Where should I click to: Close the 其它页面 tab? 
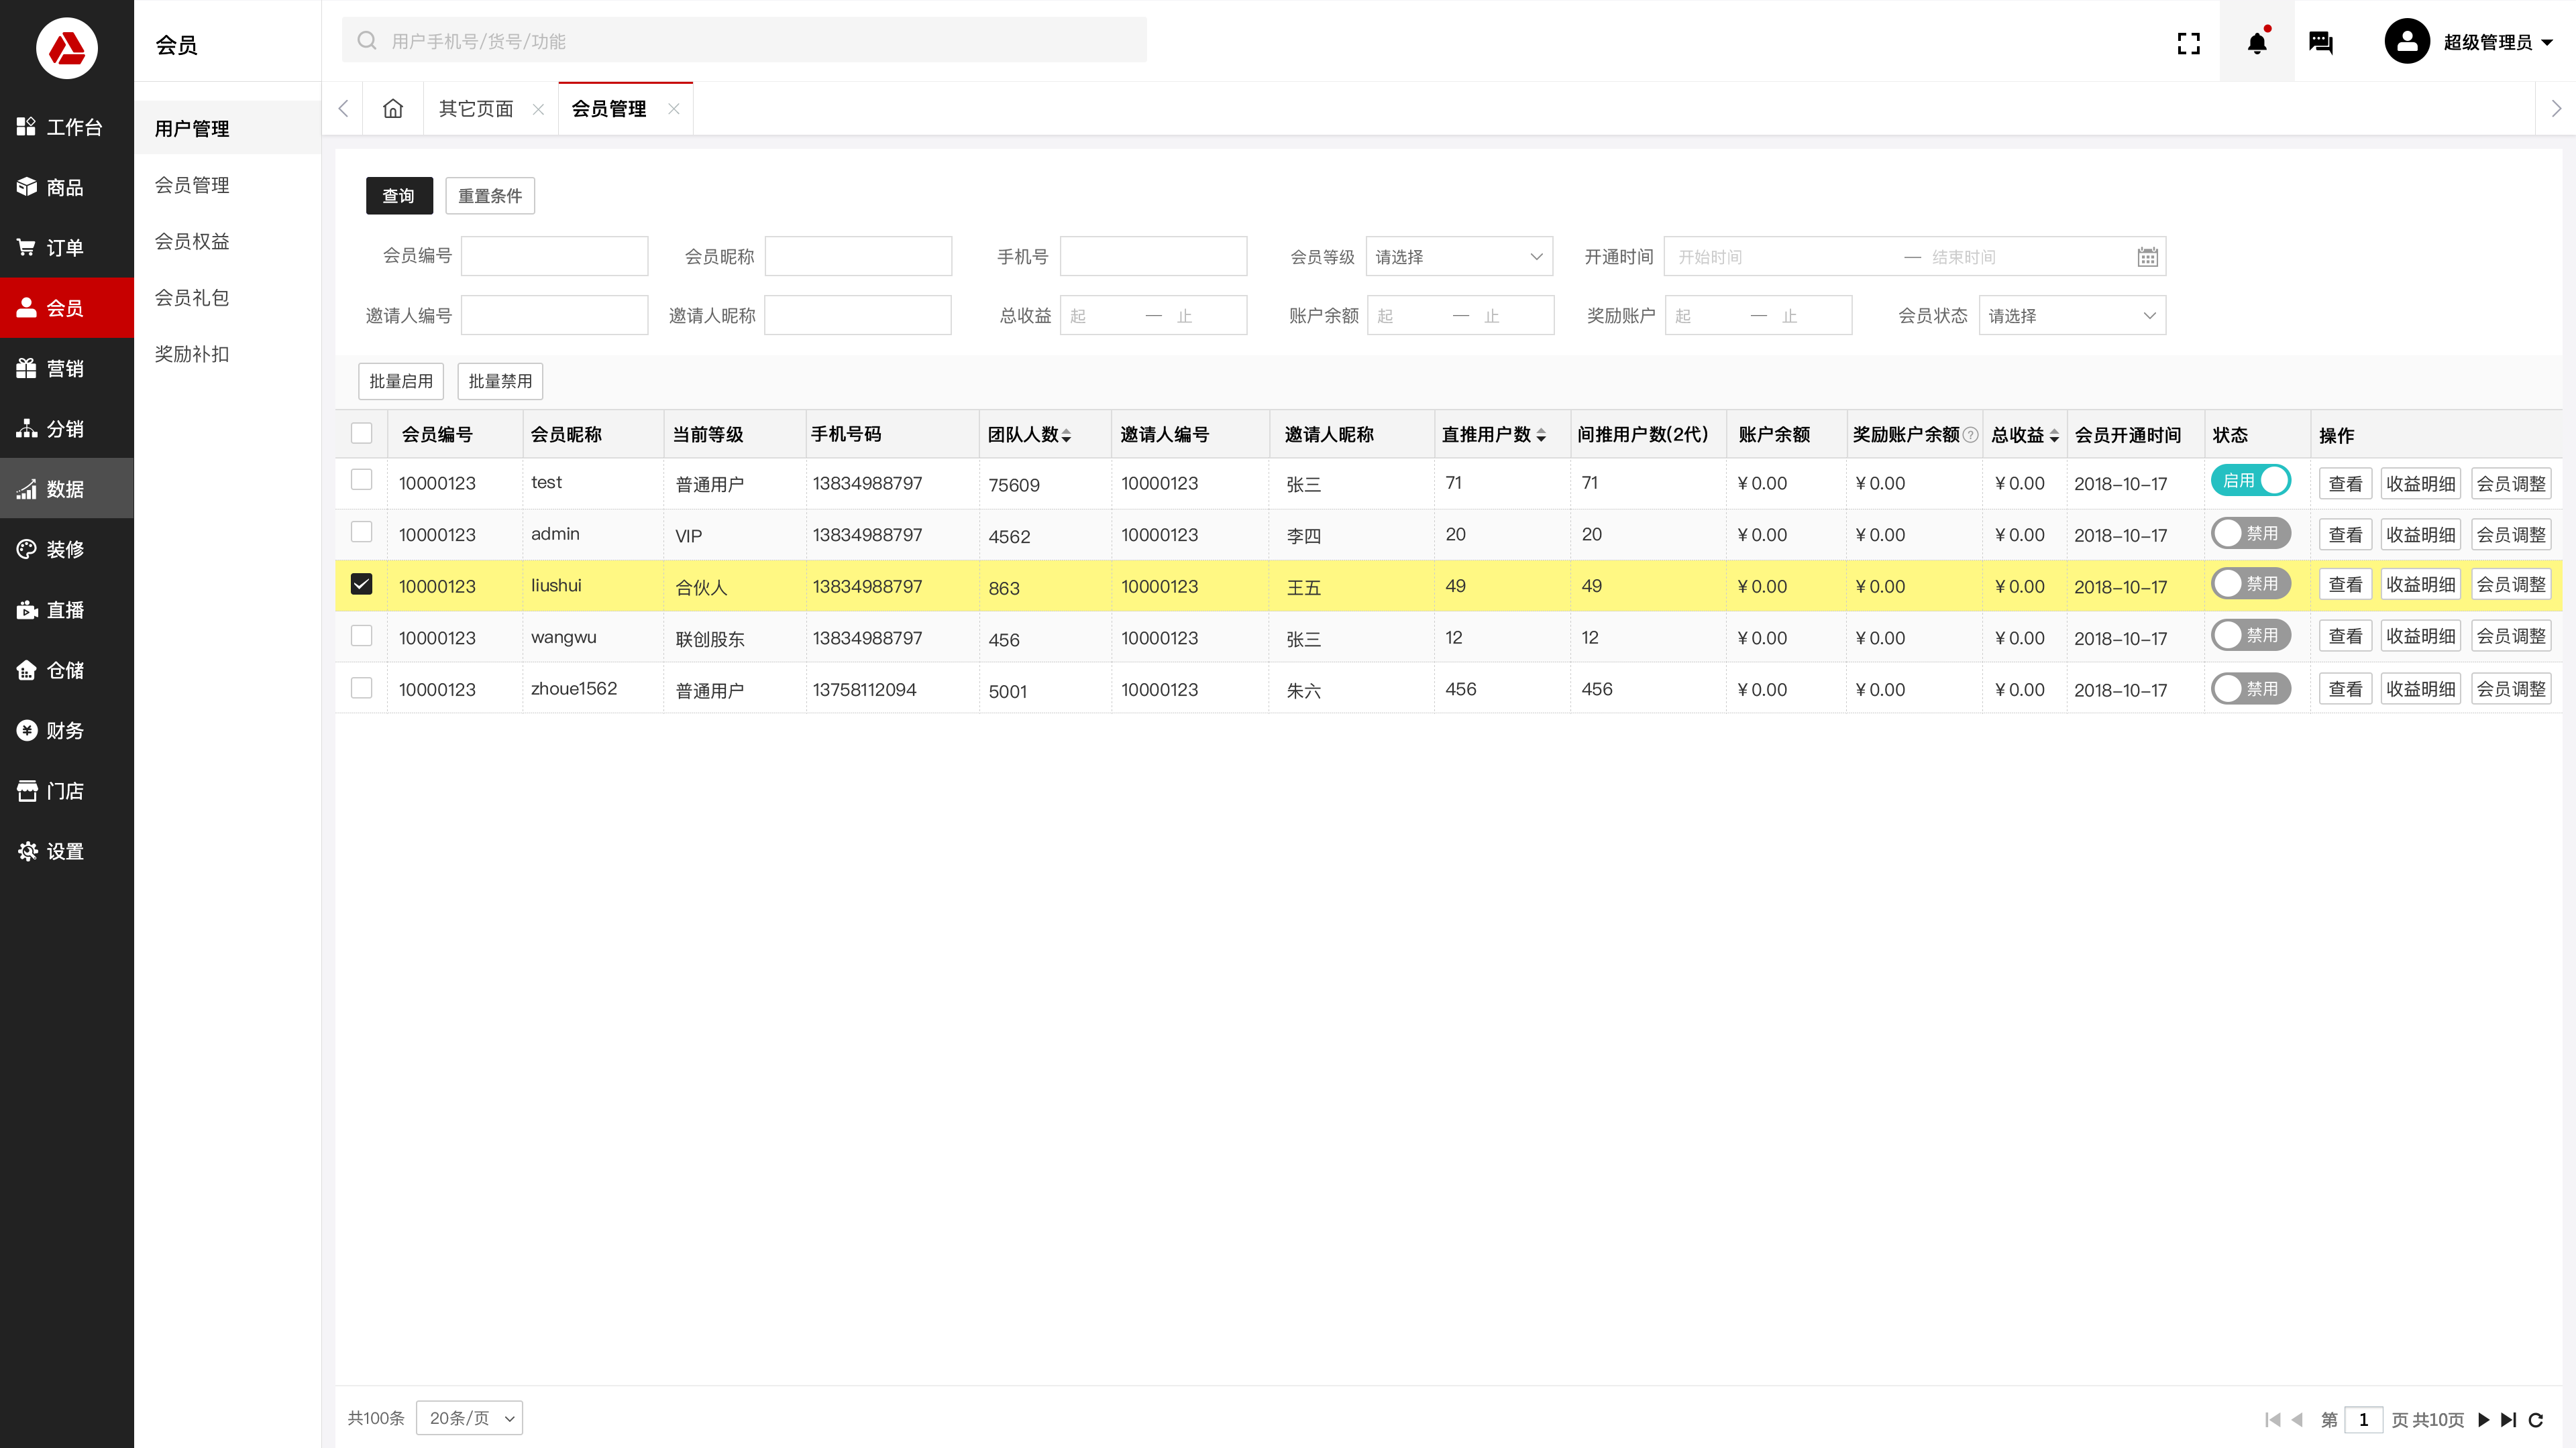click(538, 110)
